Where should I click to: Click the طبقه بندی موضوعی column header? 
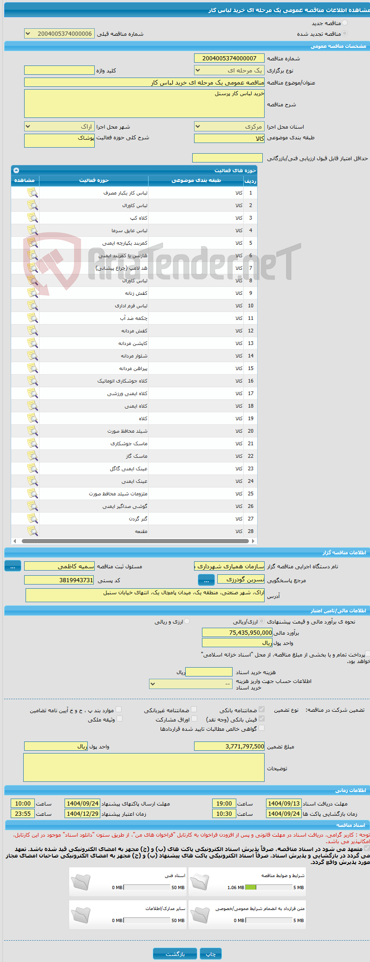pyautogui.click(x=196, y=180)
